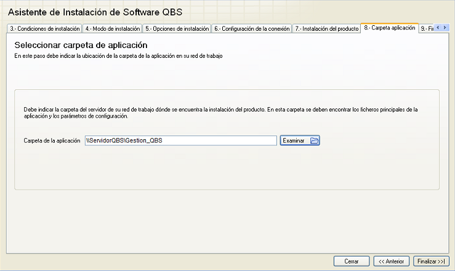Select the '8.- Carpeta aplicación' tab
This screenshot has height=271, width=455.
click(x=389, y=28)
